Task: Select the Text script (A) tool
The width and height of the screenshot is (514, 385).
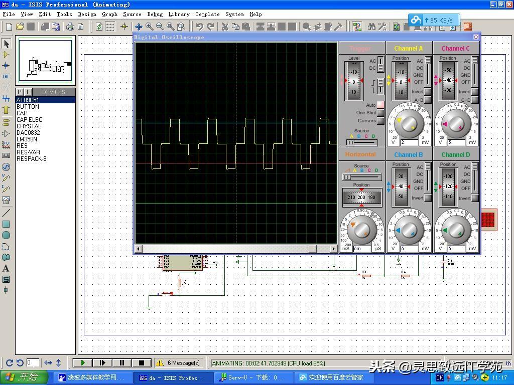Action: [x=6, y=268]
